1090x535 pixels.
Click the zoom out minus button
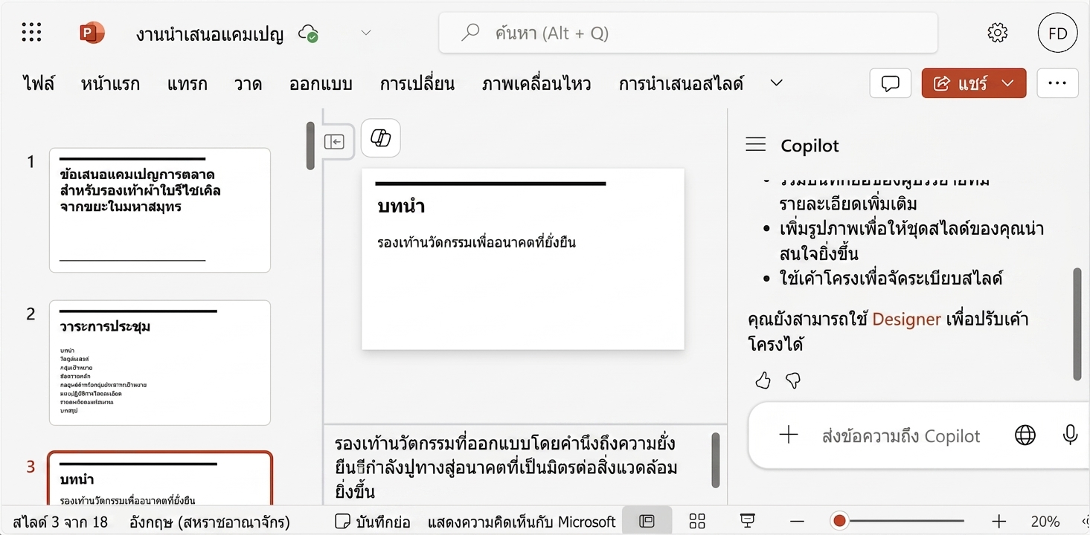pyautogui.click(x=797, y=521)
